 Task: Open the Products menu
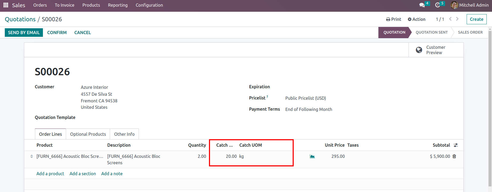click(x=91, y=5)
